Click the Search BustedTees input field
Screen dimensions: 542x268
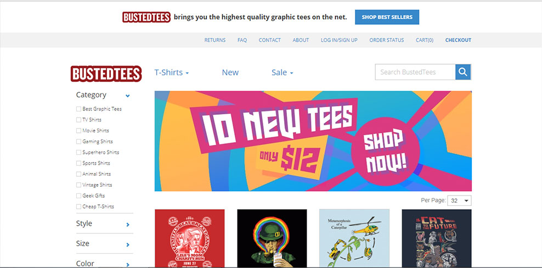(x=415, y=72)
